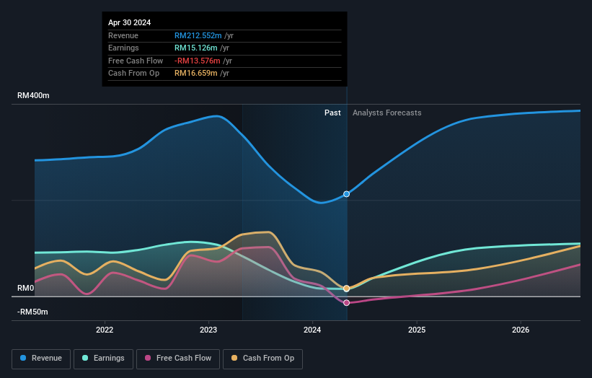The height and width of the screenshot is (378, 592).
Task: Click the pink Free Cash Flow legend dot
Action: (x=148, y=358)
